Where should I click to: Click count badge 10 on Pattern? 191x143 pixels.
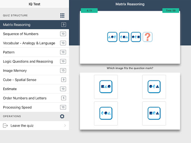(x=63, y=52)
